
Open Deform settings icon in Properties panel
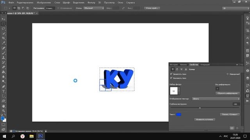click(x=177, y=69)
